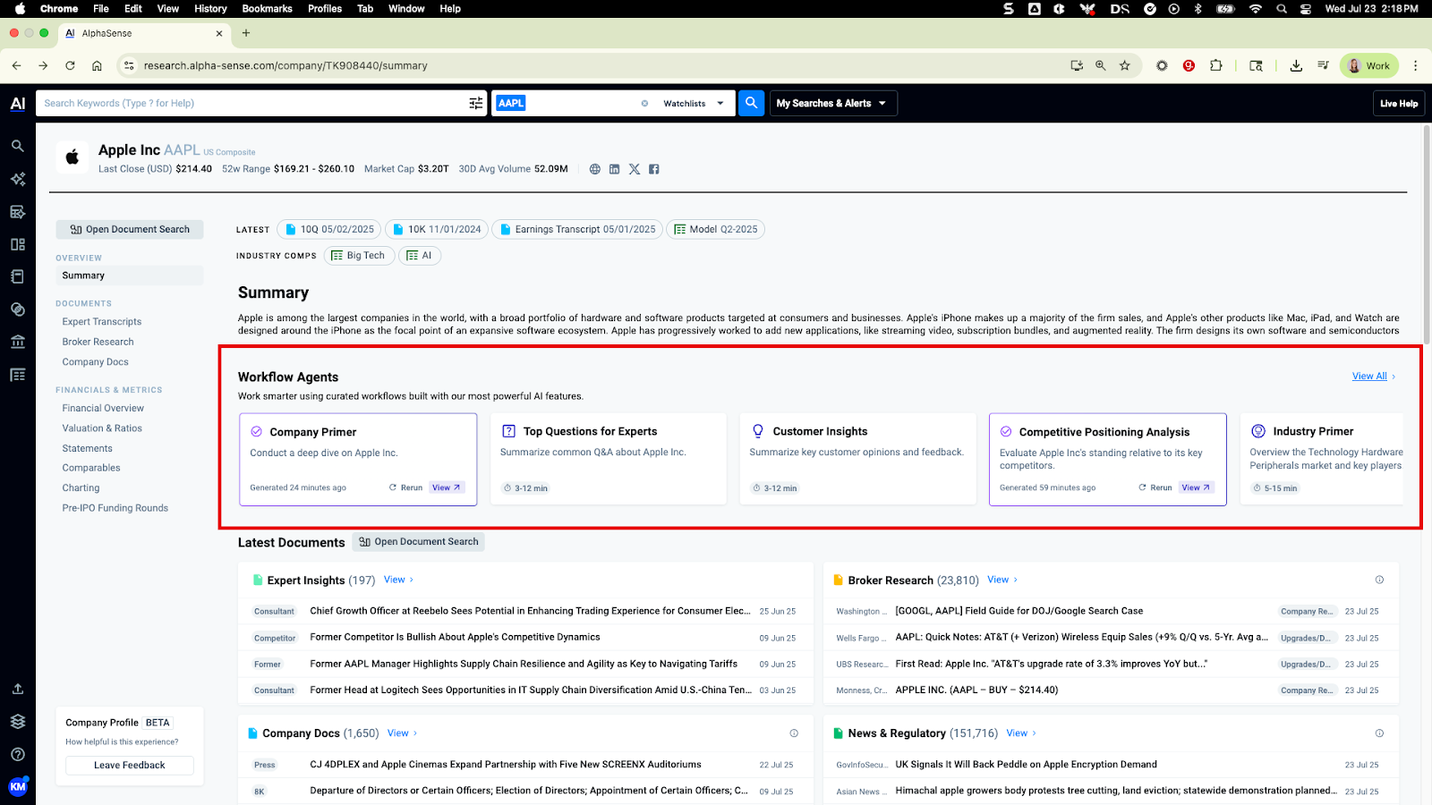Click Broker Research info icon
The image size is (1432, 805).
(1379, 580)
